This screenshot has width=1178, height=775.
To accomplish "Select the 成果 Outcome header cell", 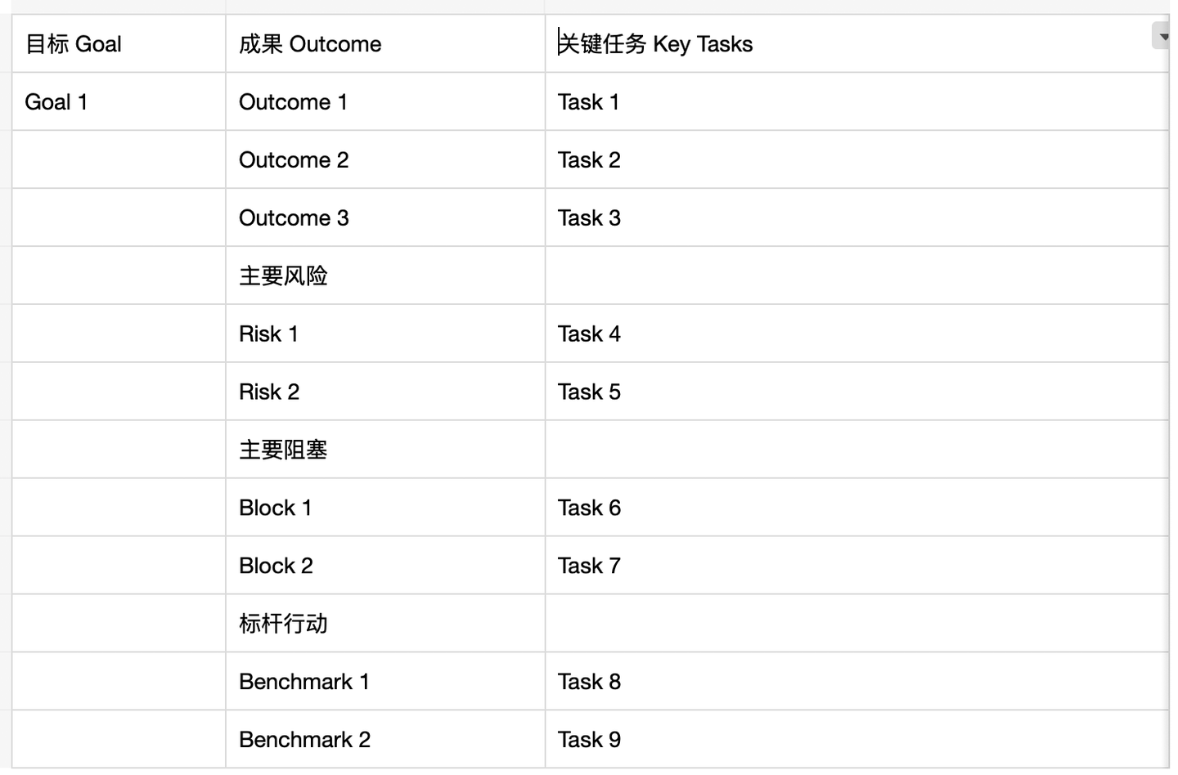I will coord(385,43).
